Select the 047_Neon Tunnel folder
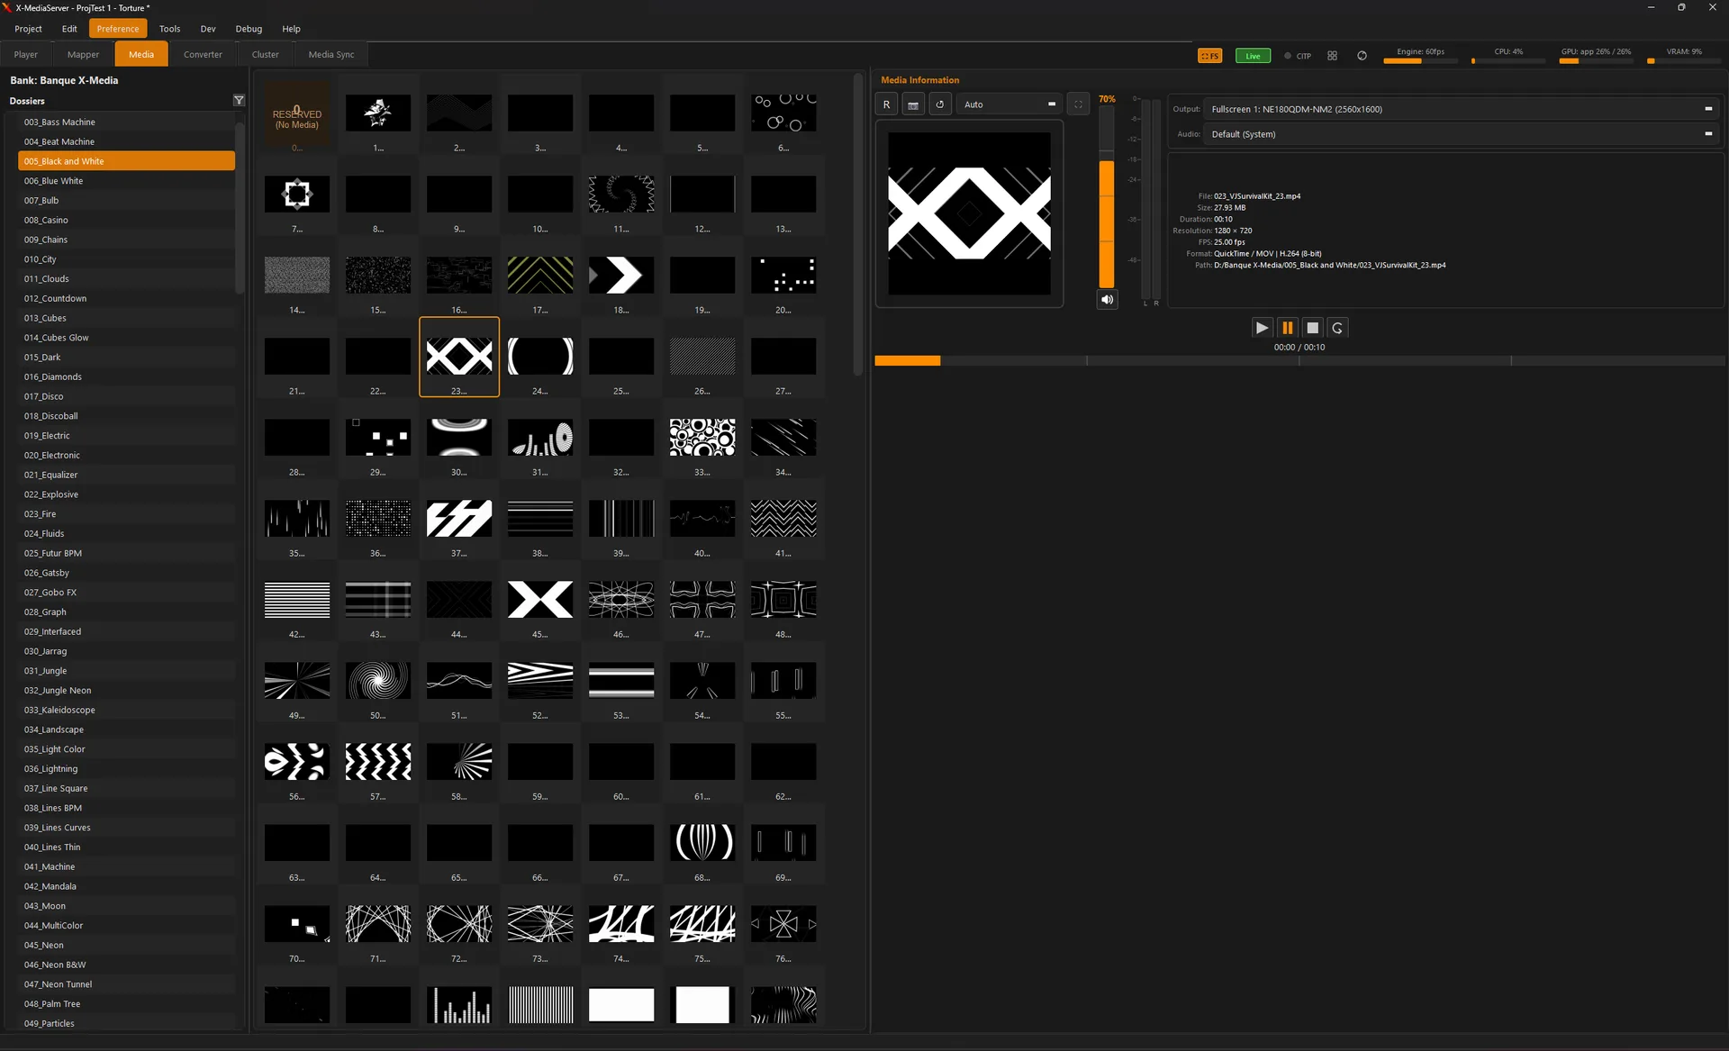 pos(126,984)
